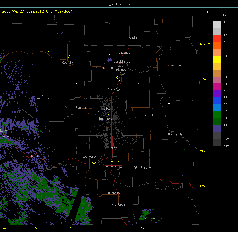Click the Calgary city label
The height and width of the screenshot is (232, 238).
pyautogui.click(x=110, y=166)
